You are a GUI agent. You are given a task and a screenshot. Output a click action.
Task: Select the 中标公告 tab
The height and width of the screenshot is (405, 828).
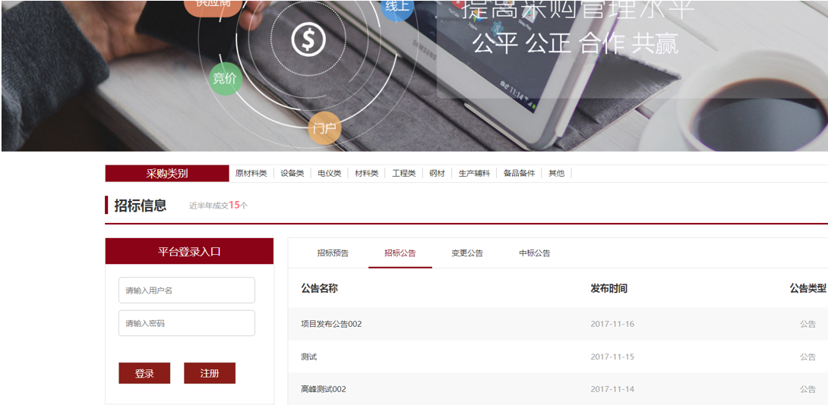click(x=535, y=253)
